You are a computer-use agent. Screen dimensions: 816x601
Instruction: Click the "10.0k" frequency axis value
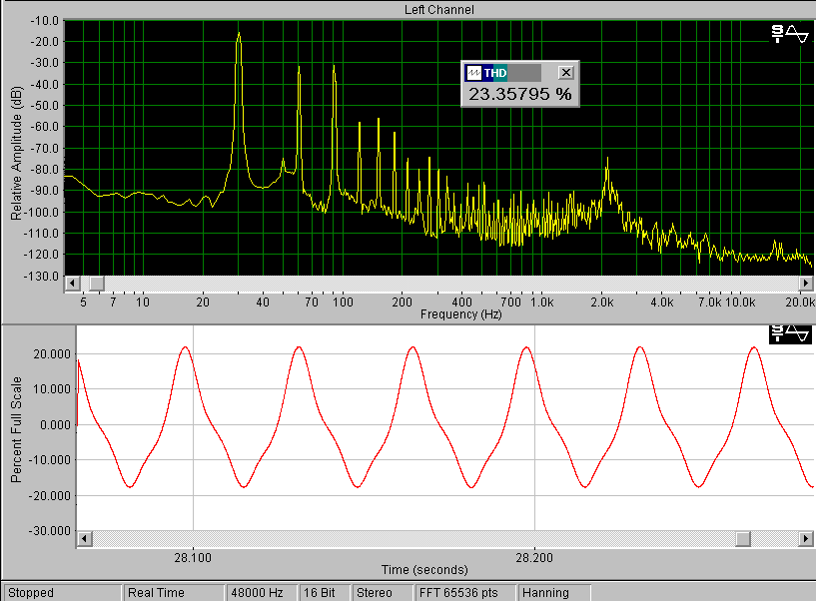point(740,302)
